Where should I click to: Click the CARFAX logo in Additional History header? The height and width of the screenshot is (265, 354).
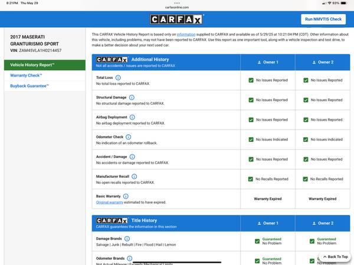[x=112, y=59]
